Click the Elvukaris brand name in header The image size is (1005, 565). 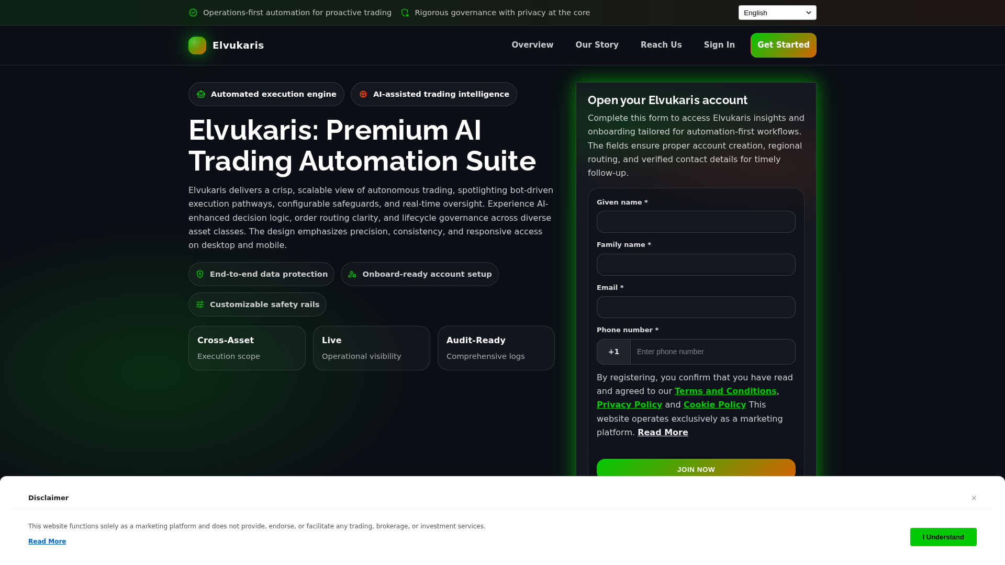point(238,46)
